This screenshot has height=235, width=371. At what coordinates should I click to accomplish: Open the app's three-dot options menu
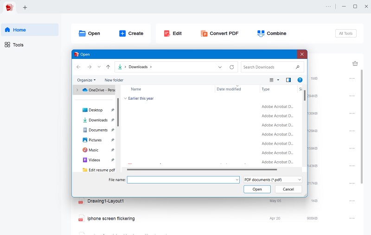[328, 6]
